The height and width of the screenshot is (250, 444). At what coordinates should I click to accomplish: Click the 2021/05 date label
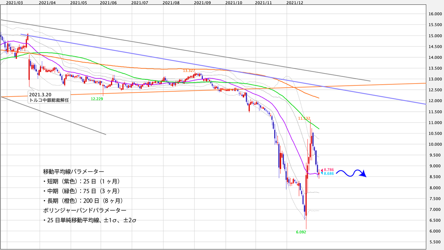pos(78,2)
